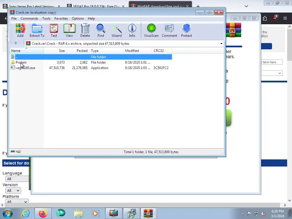Switch to Sony Vegas Pro Latest Versions tab

[32, 6]
